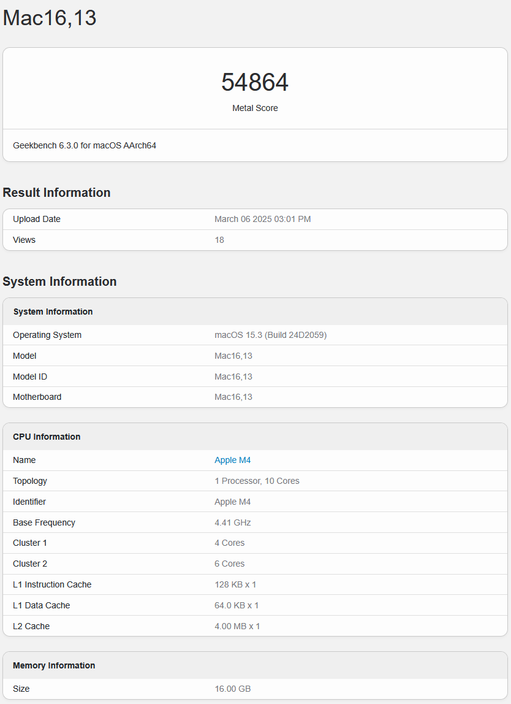Select the Metal Score label
The width and height of the screenshot is (511, 704).
255,108
